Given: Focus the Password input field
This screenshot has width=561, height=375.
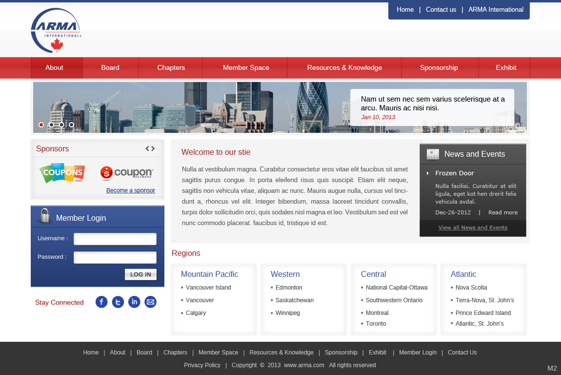Looking at the screenshot, I should pyautogui.click(x=115, y=257).
